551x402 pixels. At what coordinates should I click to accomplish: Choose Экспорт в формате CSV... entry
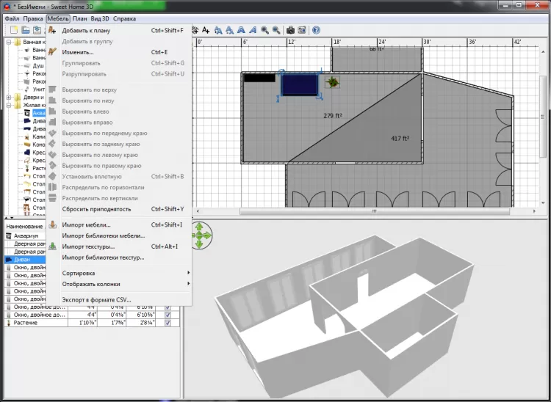coord(96,300)
